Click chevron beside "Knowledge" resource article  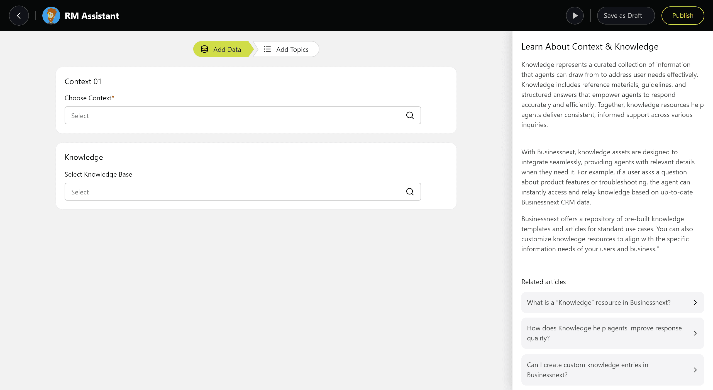(695, 303)
